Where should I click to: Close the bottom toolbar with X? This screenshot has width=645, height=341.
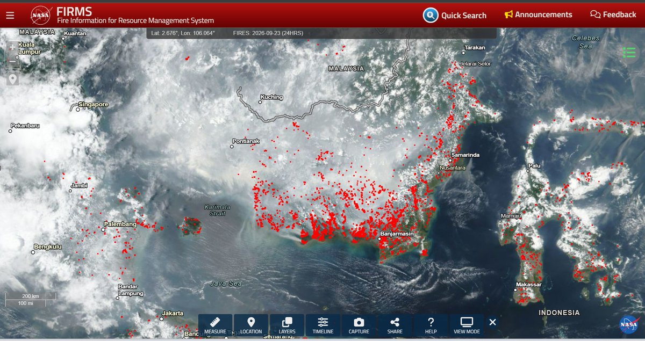tap(492, 322)
